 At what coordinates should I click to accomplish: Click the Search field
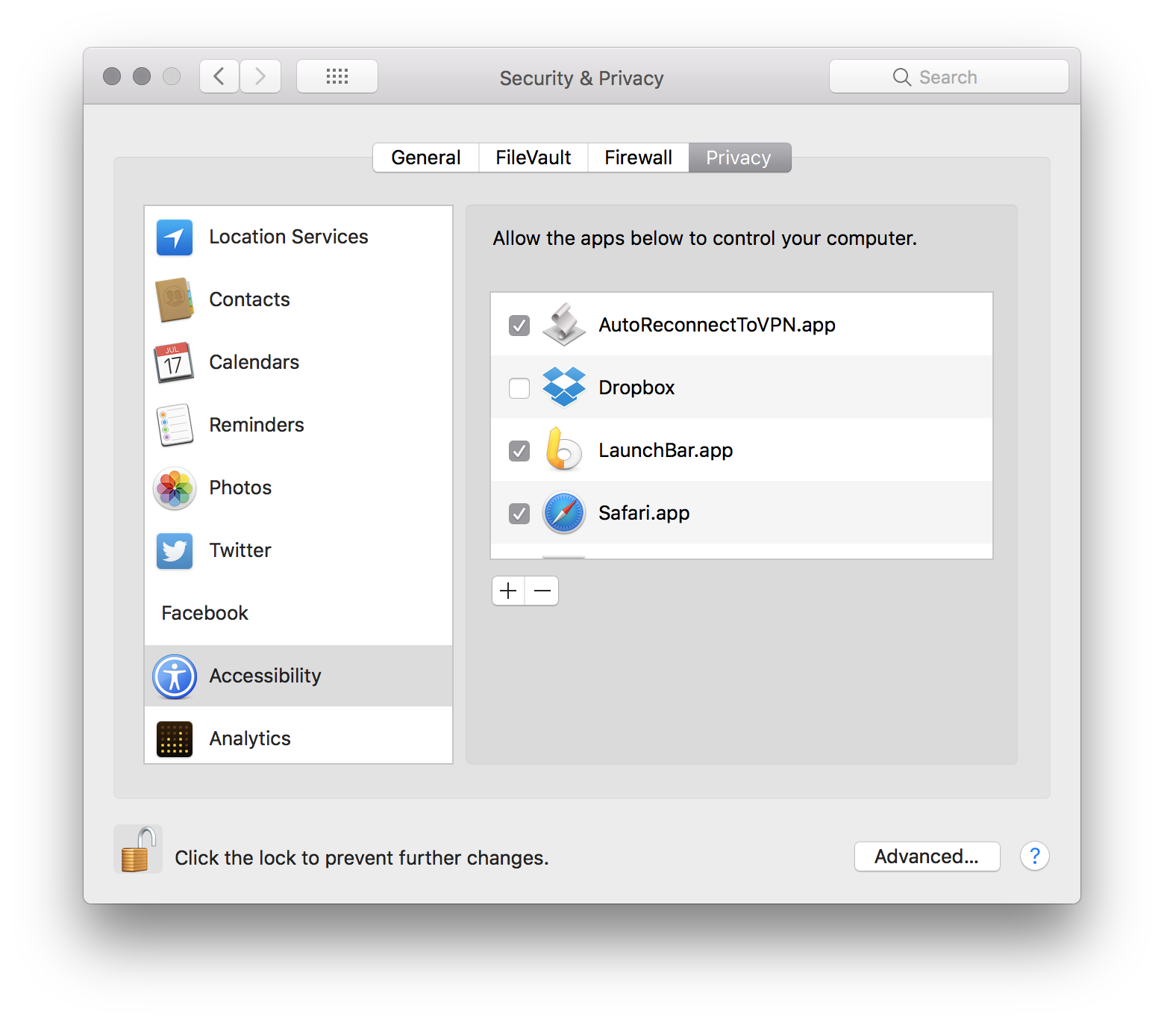click(x=949, y=76)
